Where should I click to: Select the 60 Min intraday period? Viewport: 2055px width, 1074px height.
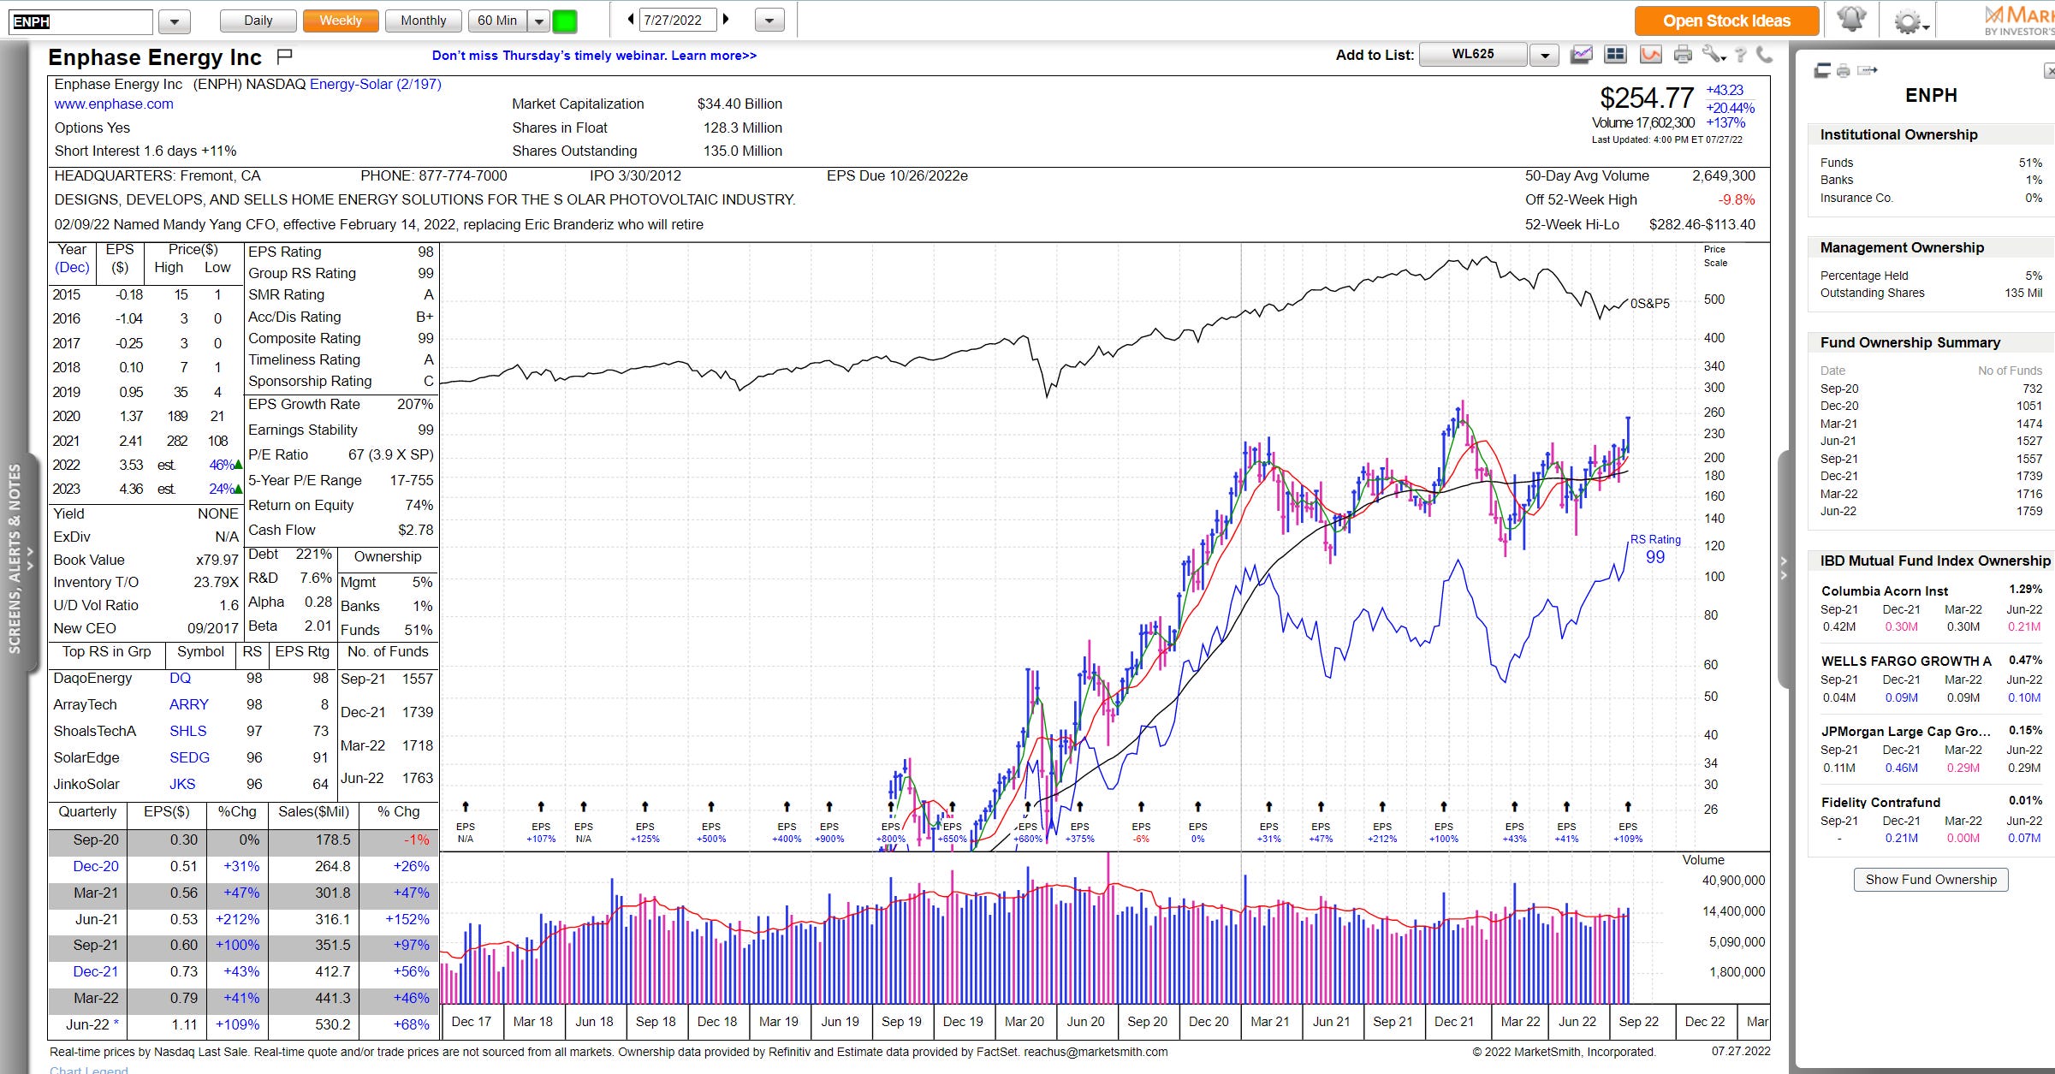(x=498, y=21)
